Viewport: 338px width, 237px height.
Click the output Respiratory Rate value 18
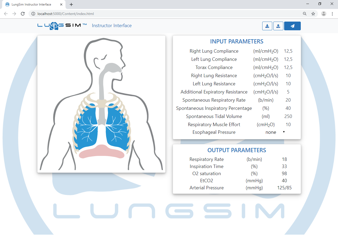pyautogui.click(x=284, y=159)
